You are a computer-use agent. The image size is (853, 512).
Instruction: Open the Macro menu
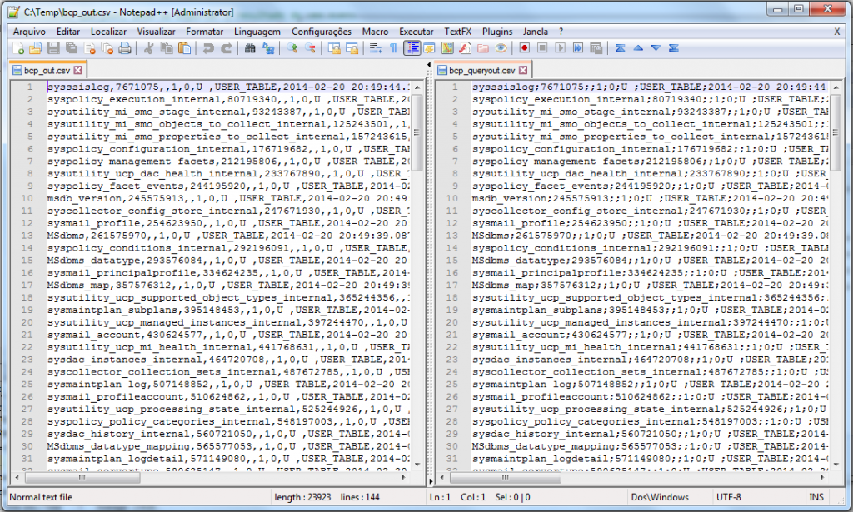[375, 31]
